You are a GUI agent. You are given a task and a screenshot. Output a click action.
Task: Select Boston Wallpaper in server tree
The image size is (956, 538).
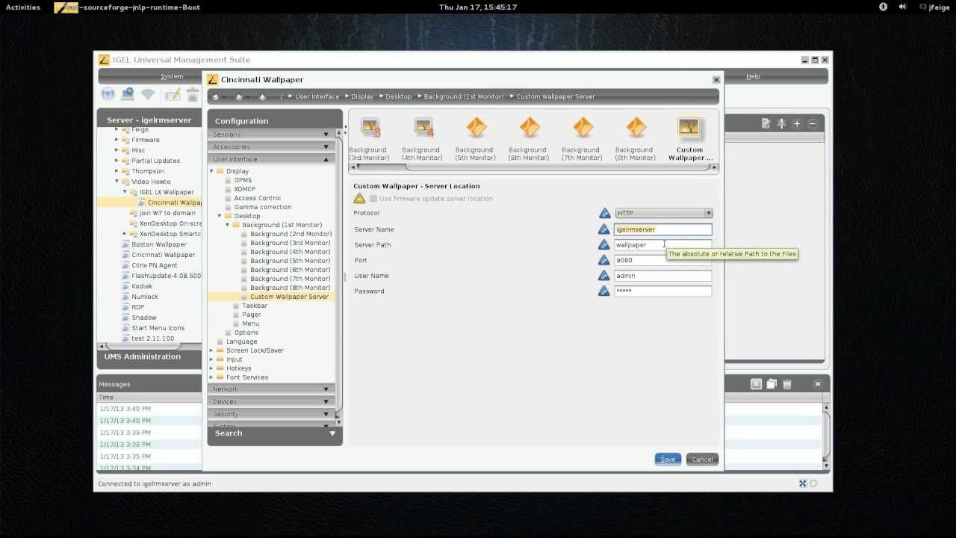tap(158, 244)
